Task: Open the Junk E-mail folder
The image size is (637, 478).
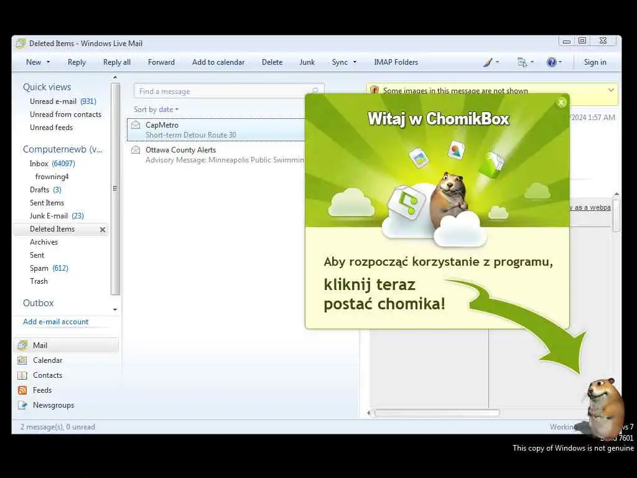Action: tap(57, 215)
